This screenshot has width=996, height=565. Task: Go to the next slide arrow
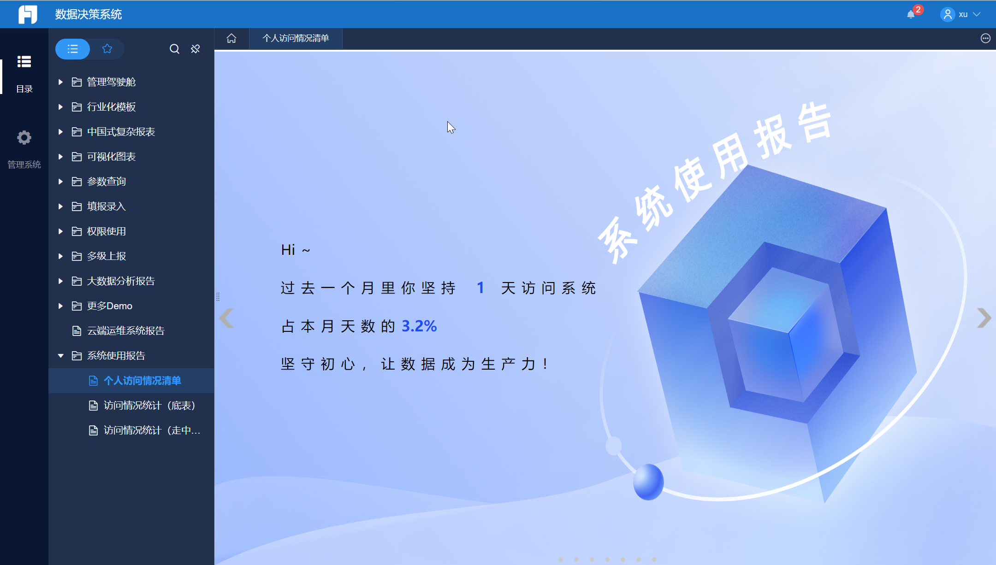pyautogui.click(x=984, y=318)
